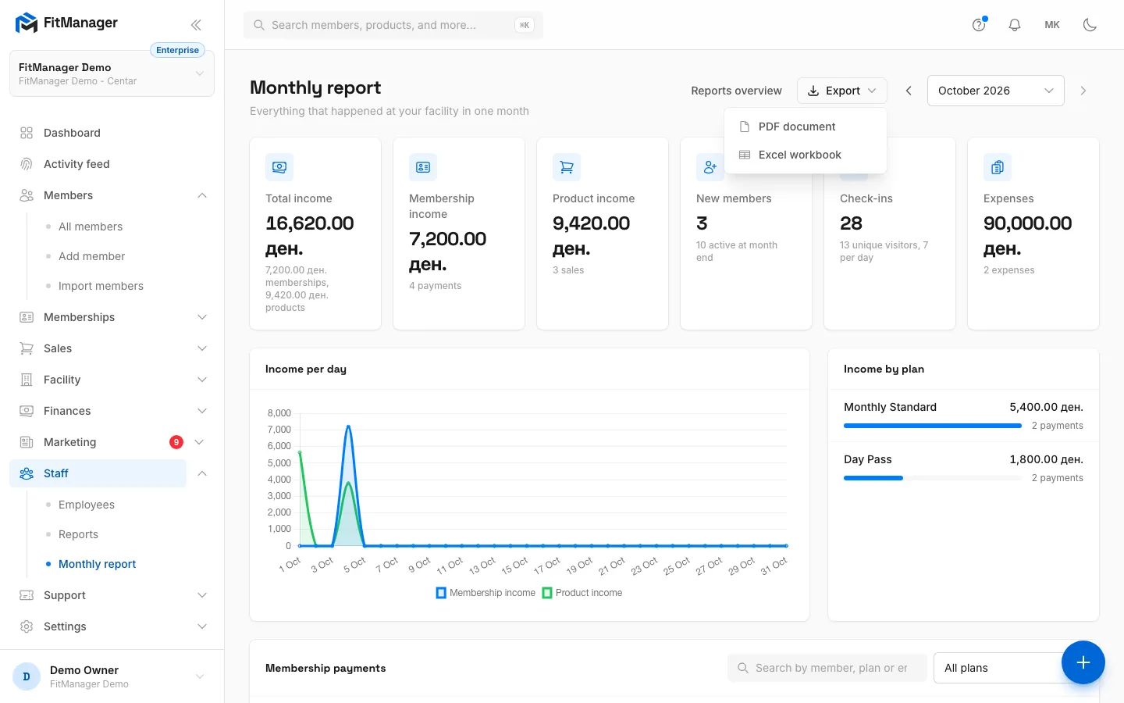
Task: Choose PDF document export option
Action: click(x=806, y=127)
